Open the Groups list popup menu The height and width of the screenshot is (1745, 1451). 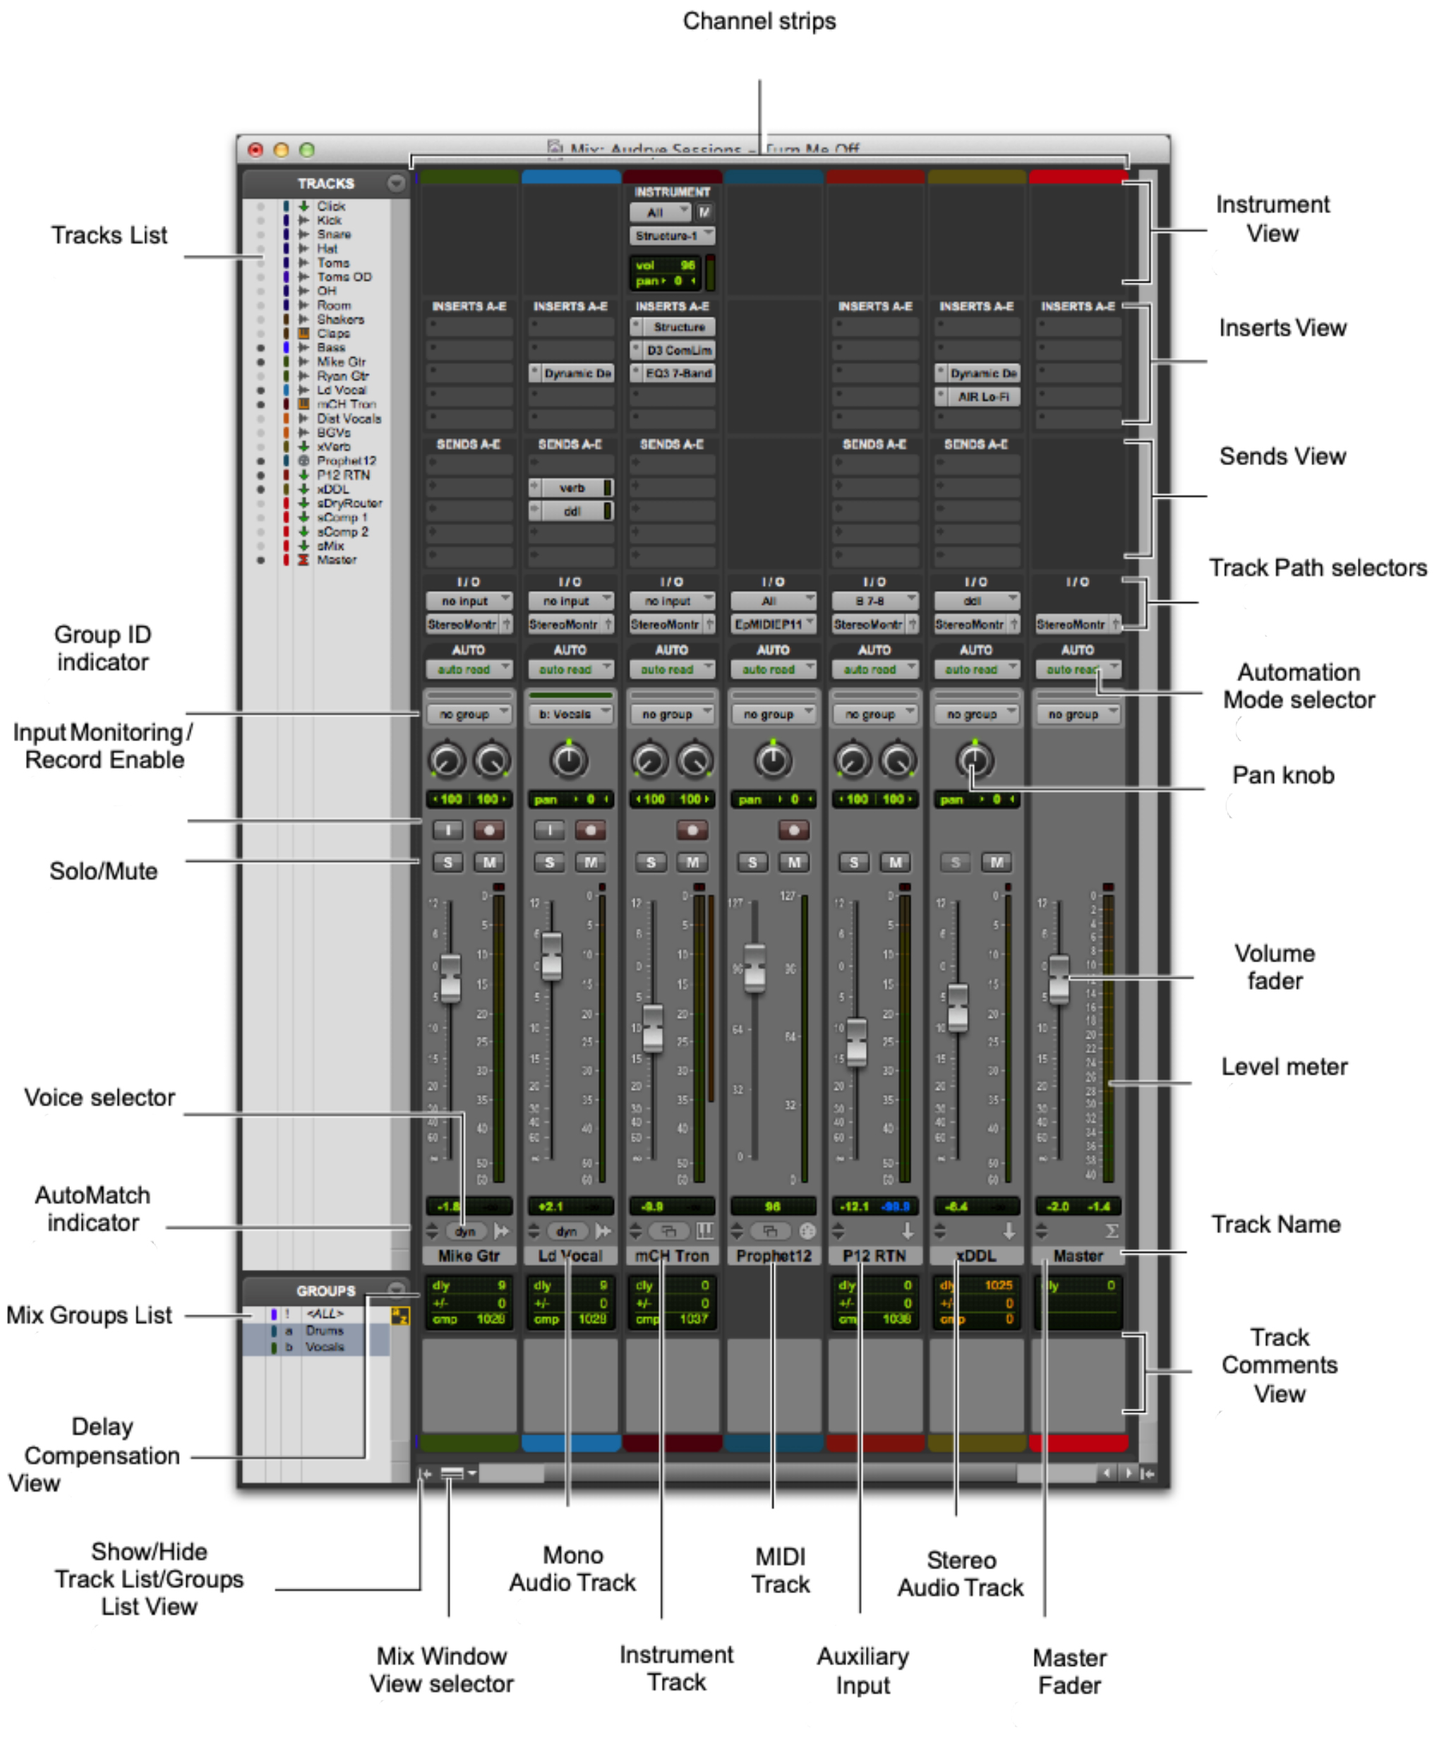click(396, 1290)
